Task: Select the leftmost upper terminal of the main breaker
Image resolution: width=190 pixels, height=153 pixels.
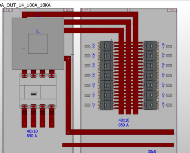Action: click(25, 75)
